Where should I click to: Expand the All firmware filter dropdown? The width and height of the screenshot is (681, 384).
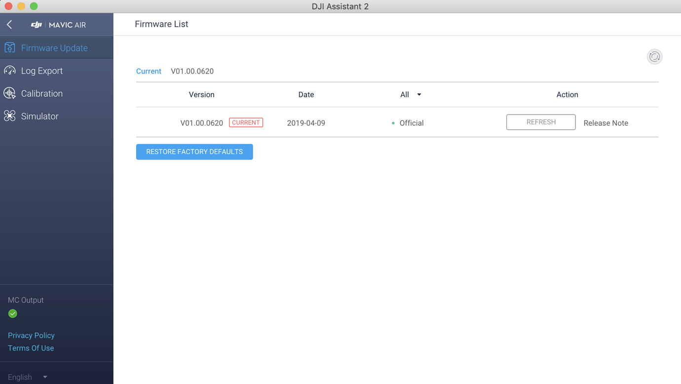[411, 95]
